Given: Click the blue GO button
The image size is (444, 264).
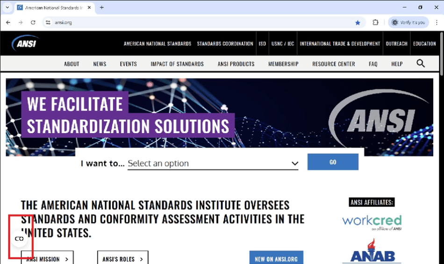Looking at the screenshot, I should (333, 162).
